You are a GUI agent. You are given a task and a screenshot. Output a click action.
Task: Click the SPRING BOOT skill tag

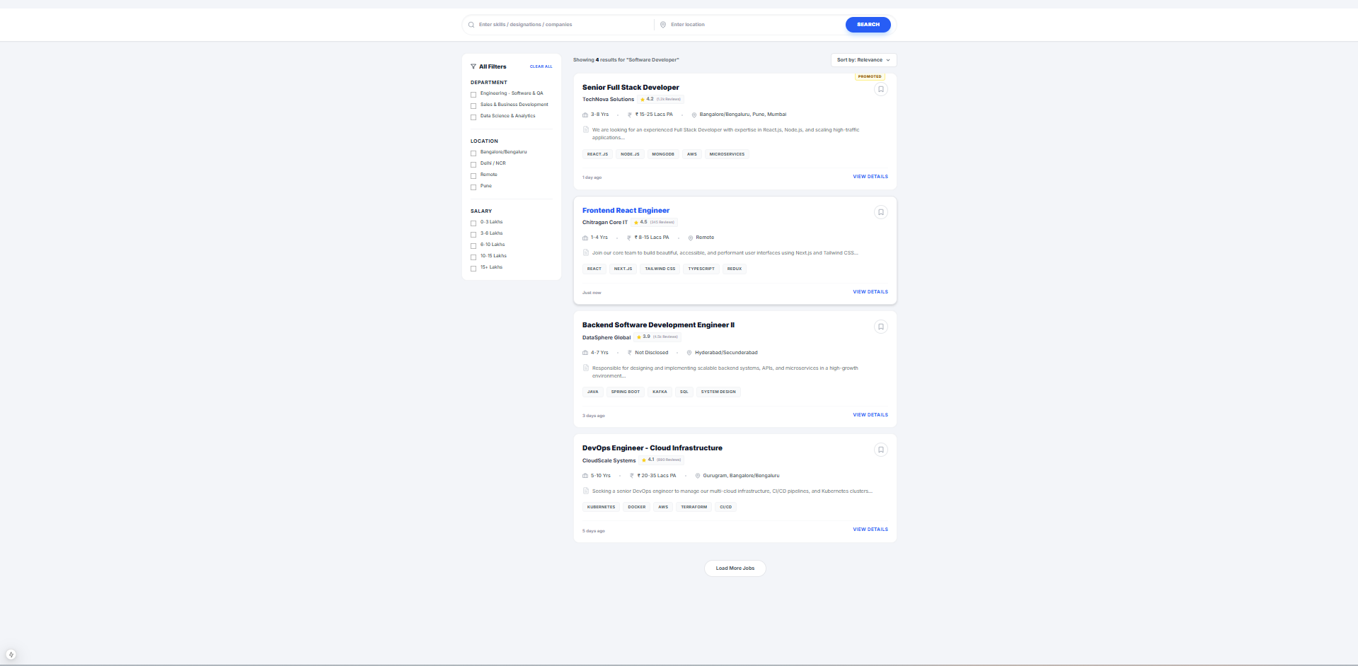[x=625, y=392]
